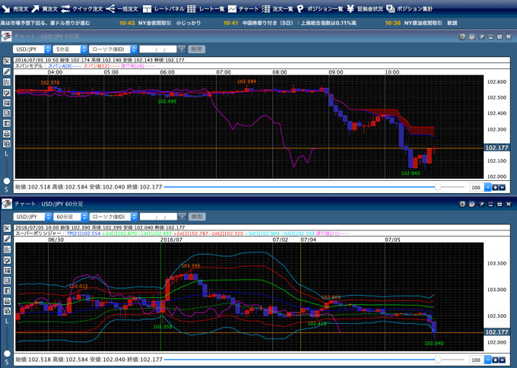Click 検索 search button in 5分足 chart
The image size is (517, 368).
pos(196,49)
